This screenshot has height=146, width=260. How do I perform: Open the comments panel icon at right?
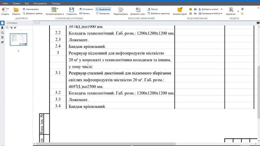point(258,23)
